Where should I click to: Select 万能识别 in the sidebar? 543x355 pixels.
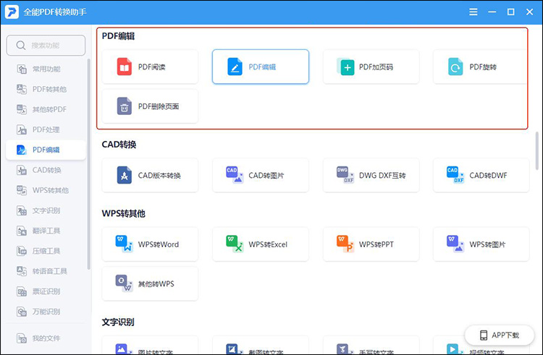(46, 312)
